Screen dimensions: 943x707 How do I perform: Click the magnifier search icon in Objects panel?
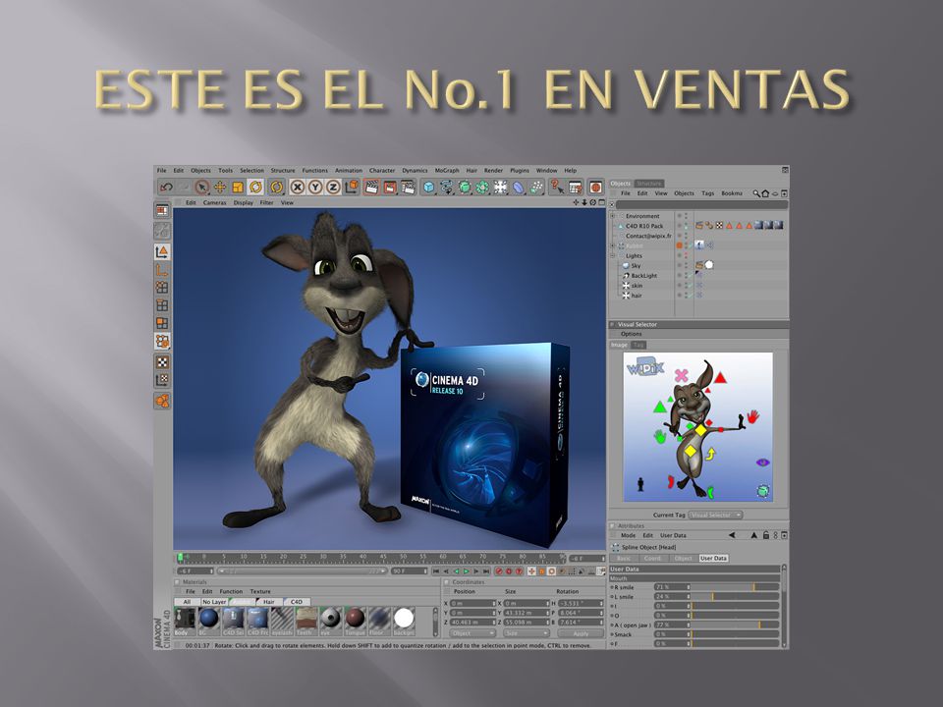756,193
